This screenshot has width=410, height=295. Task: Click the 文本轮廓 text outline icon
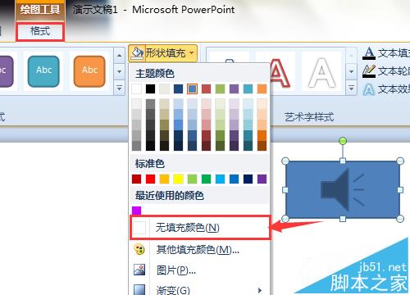pyautogui.click(x=369, y=71)
